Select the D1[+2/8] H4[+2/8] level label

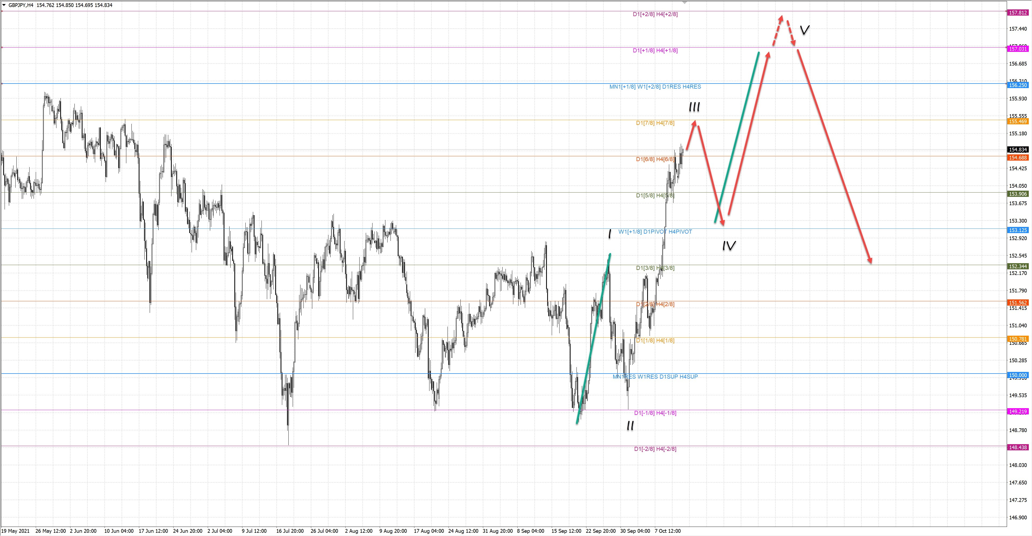click(x=655, y=15)
